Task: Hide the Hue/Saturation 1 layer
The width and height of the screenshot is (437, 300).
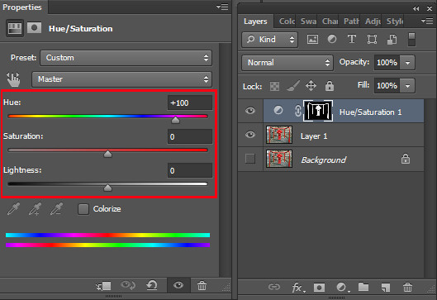Action: pos(250,111)
